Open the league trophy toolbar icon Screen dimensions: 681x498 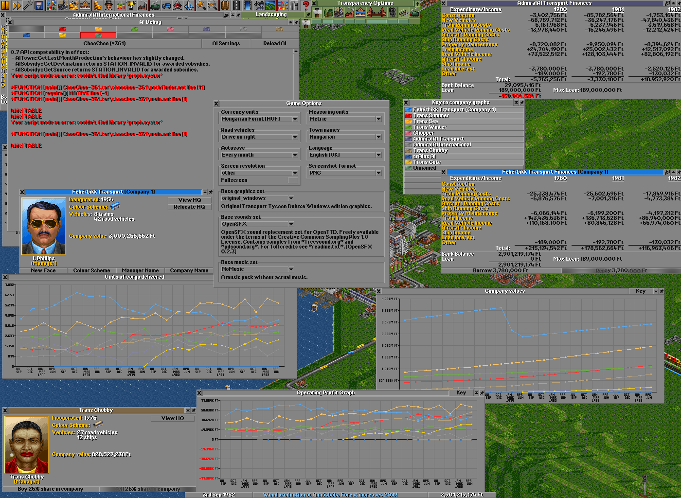coord(131,5)
